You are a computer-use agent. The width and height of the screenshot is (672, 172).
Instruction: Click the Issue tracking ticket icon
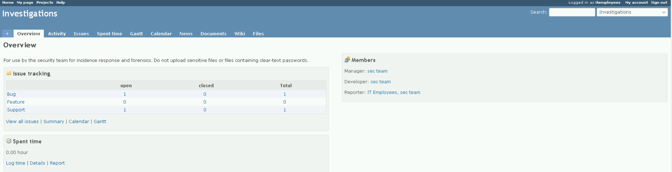click(9, 73)
